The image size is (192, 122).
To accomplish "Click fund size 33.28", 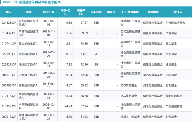I will click(x=68, y=96).
